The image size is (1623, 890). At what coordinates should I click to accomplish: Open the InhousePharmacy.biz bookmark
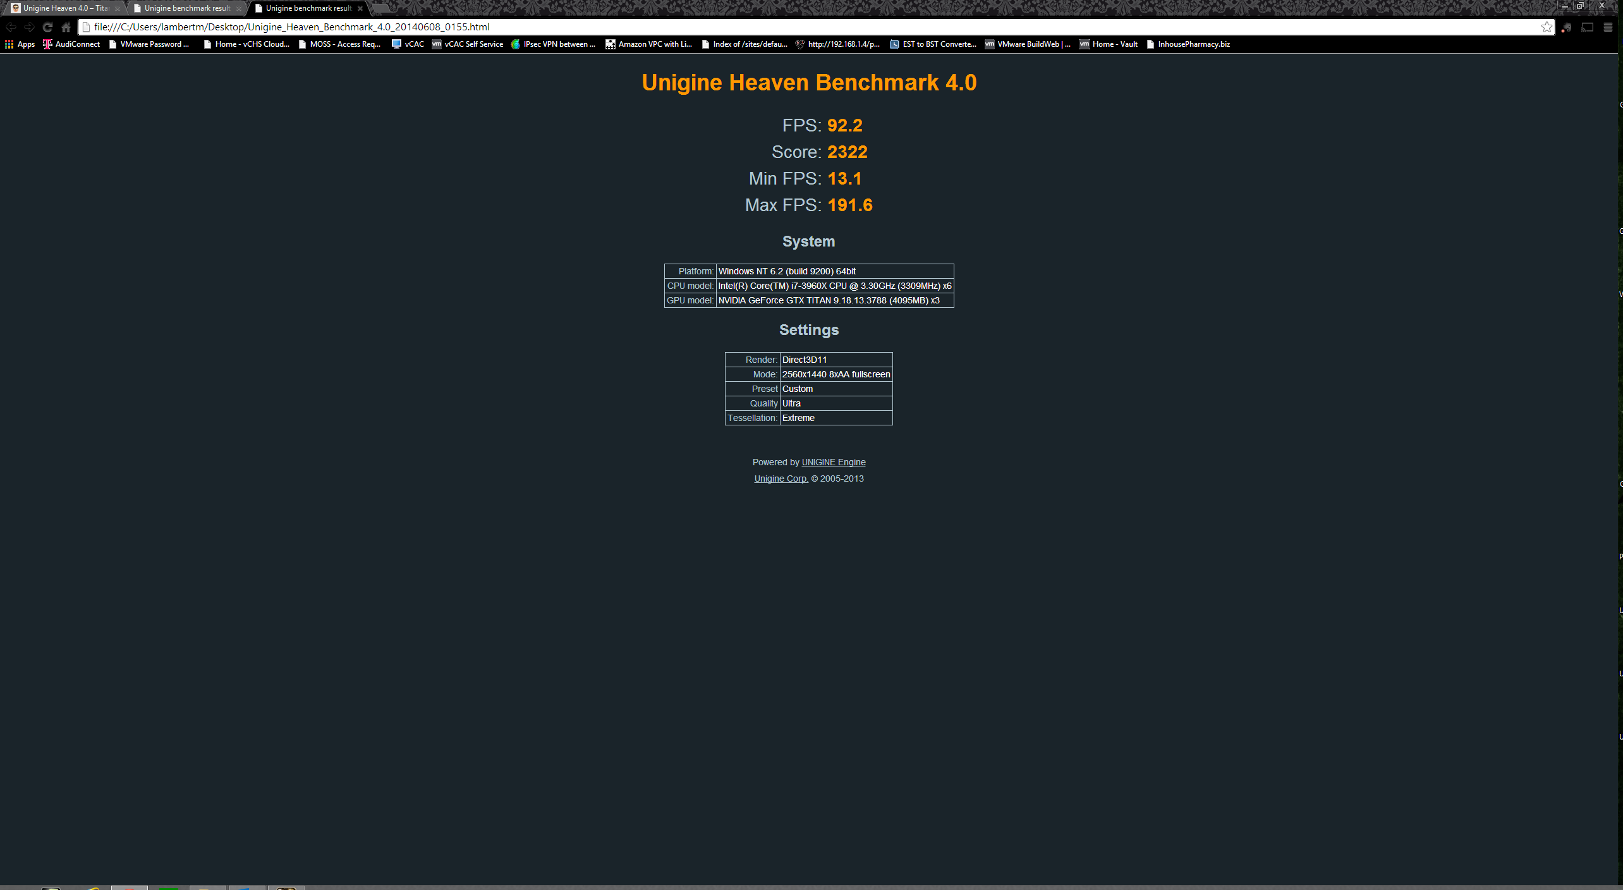point(1188,44)
